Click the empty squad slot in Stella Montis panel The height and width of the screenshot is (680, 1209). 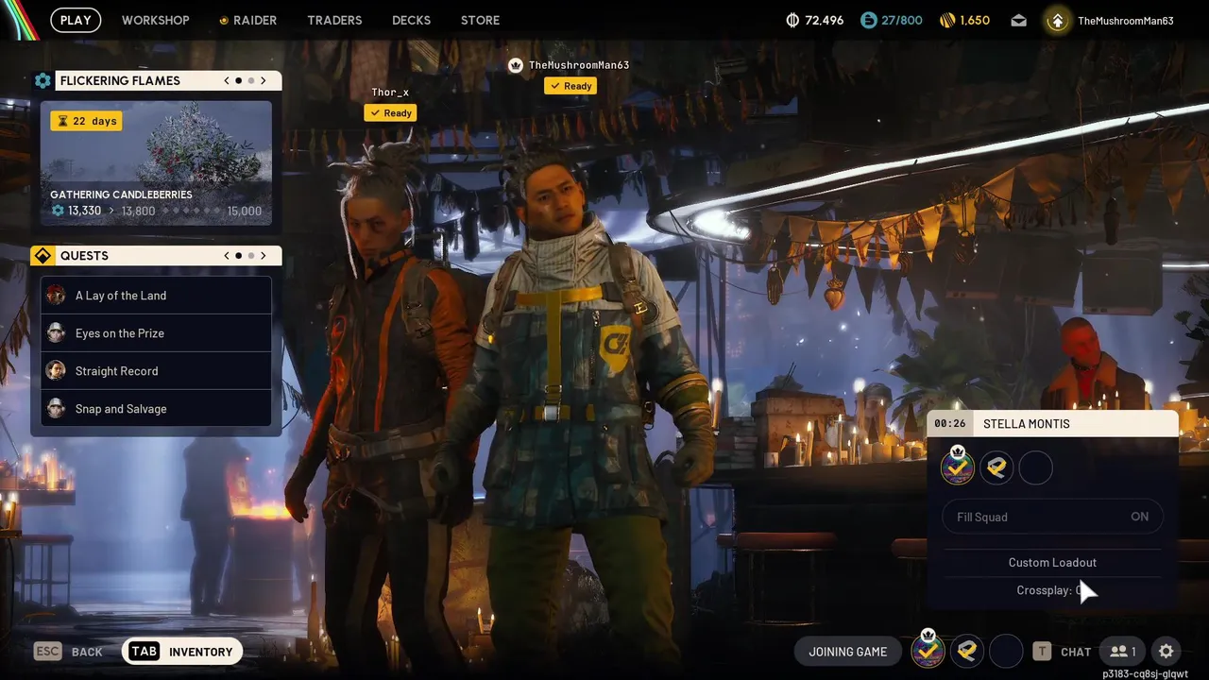(1036, 467)
